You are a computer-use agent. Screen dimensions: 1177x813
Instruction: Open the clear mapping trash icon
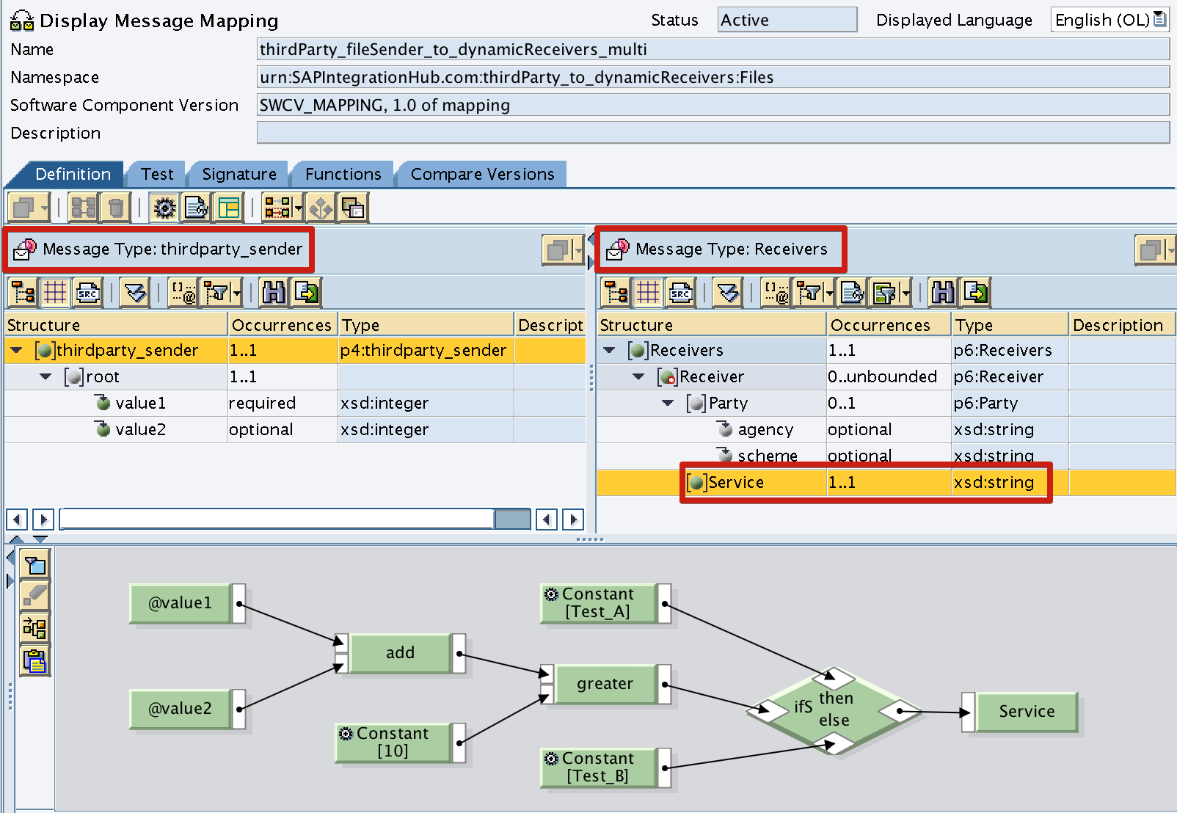(x=117, y=208)
